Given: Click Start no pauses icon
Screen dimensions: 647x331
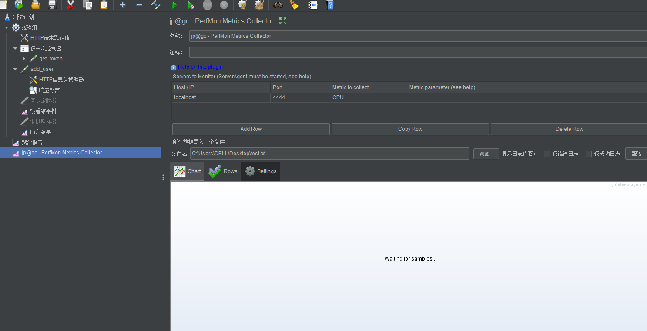Looking at the screenshot, I should pos(191,5).
